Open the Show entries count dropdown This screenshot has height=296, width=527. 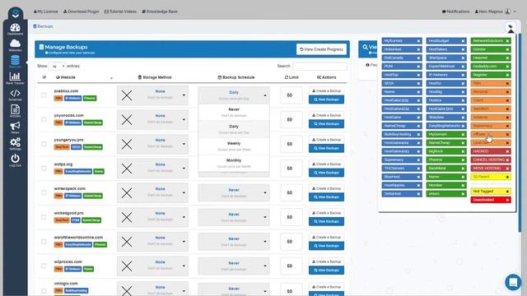click(57, 66)
